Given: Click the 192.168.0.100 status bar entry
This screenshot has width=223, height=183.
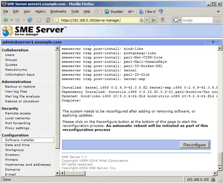Looking at the screenshot, I should (x=198, y=180).
